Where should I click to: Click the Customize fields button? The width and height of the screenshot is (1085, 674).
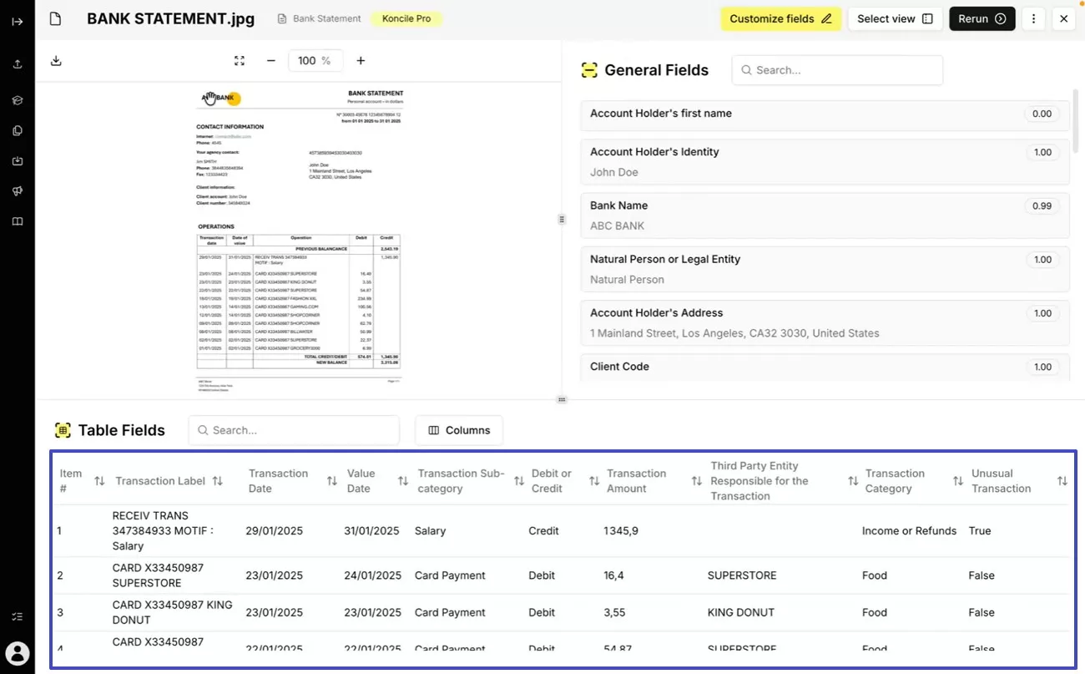tap(780, 19)
